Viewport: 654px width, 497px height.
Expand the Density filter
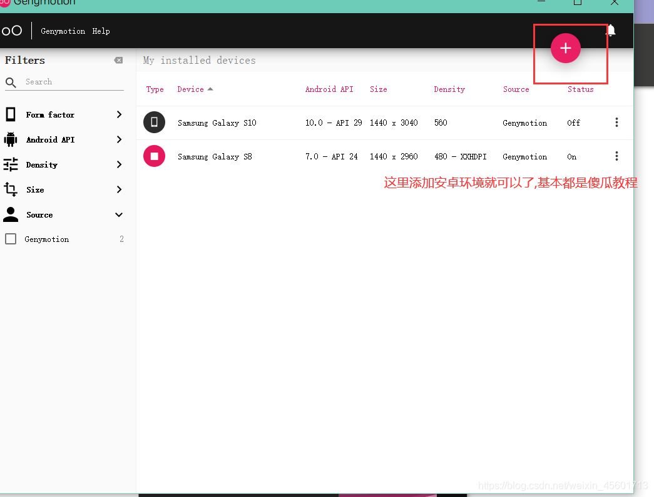pos(120,164)
